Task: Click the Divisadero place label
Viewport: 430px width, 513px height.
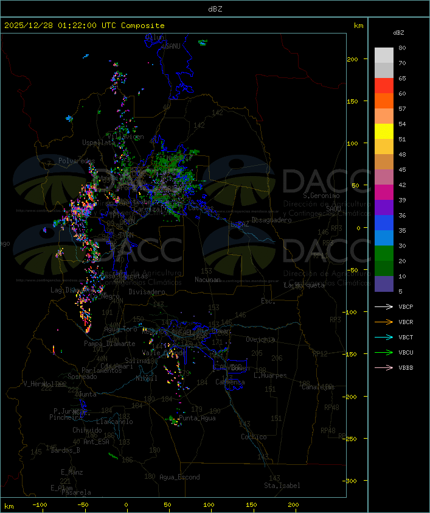Action: click(x=147, y=292)
